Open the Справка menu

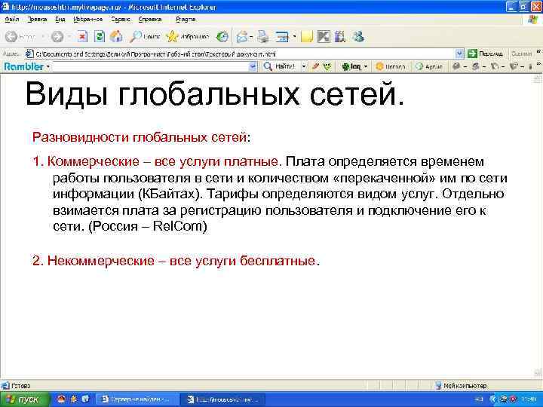tap(150, 20)
